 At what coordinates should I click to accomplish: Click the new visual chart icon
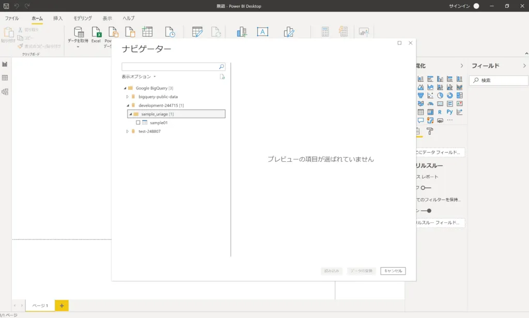(x=242, y=32)
